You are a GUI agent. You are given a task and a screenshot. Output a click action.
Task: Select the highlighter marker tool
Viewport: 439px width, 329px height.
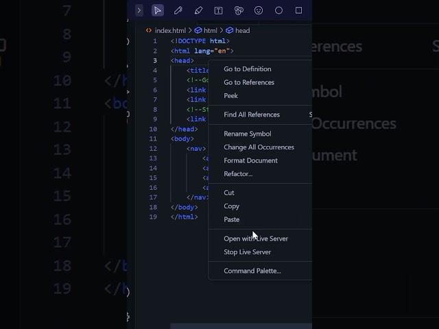pos(198,11)
